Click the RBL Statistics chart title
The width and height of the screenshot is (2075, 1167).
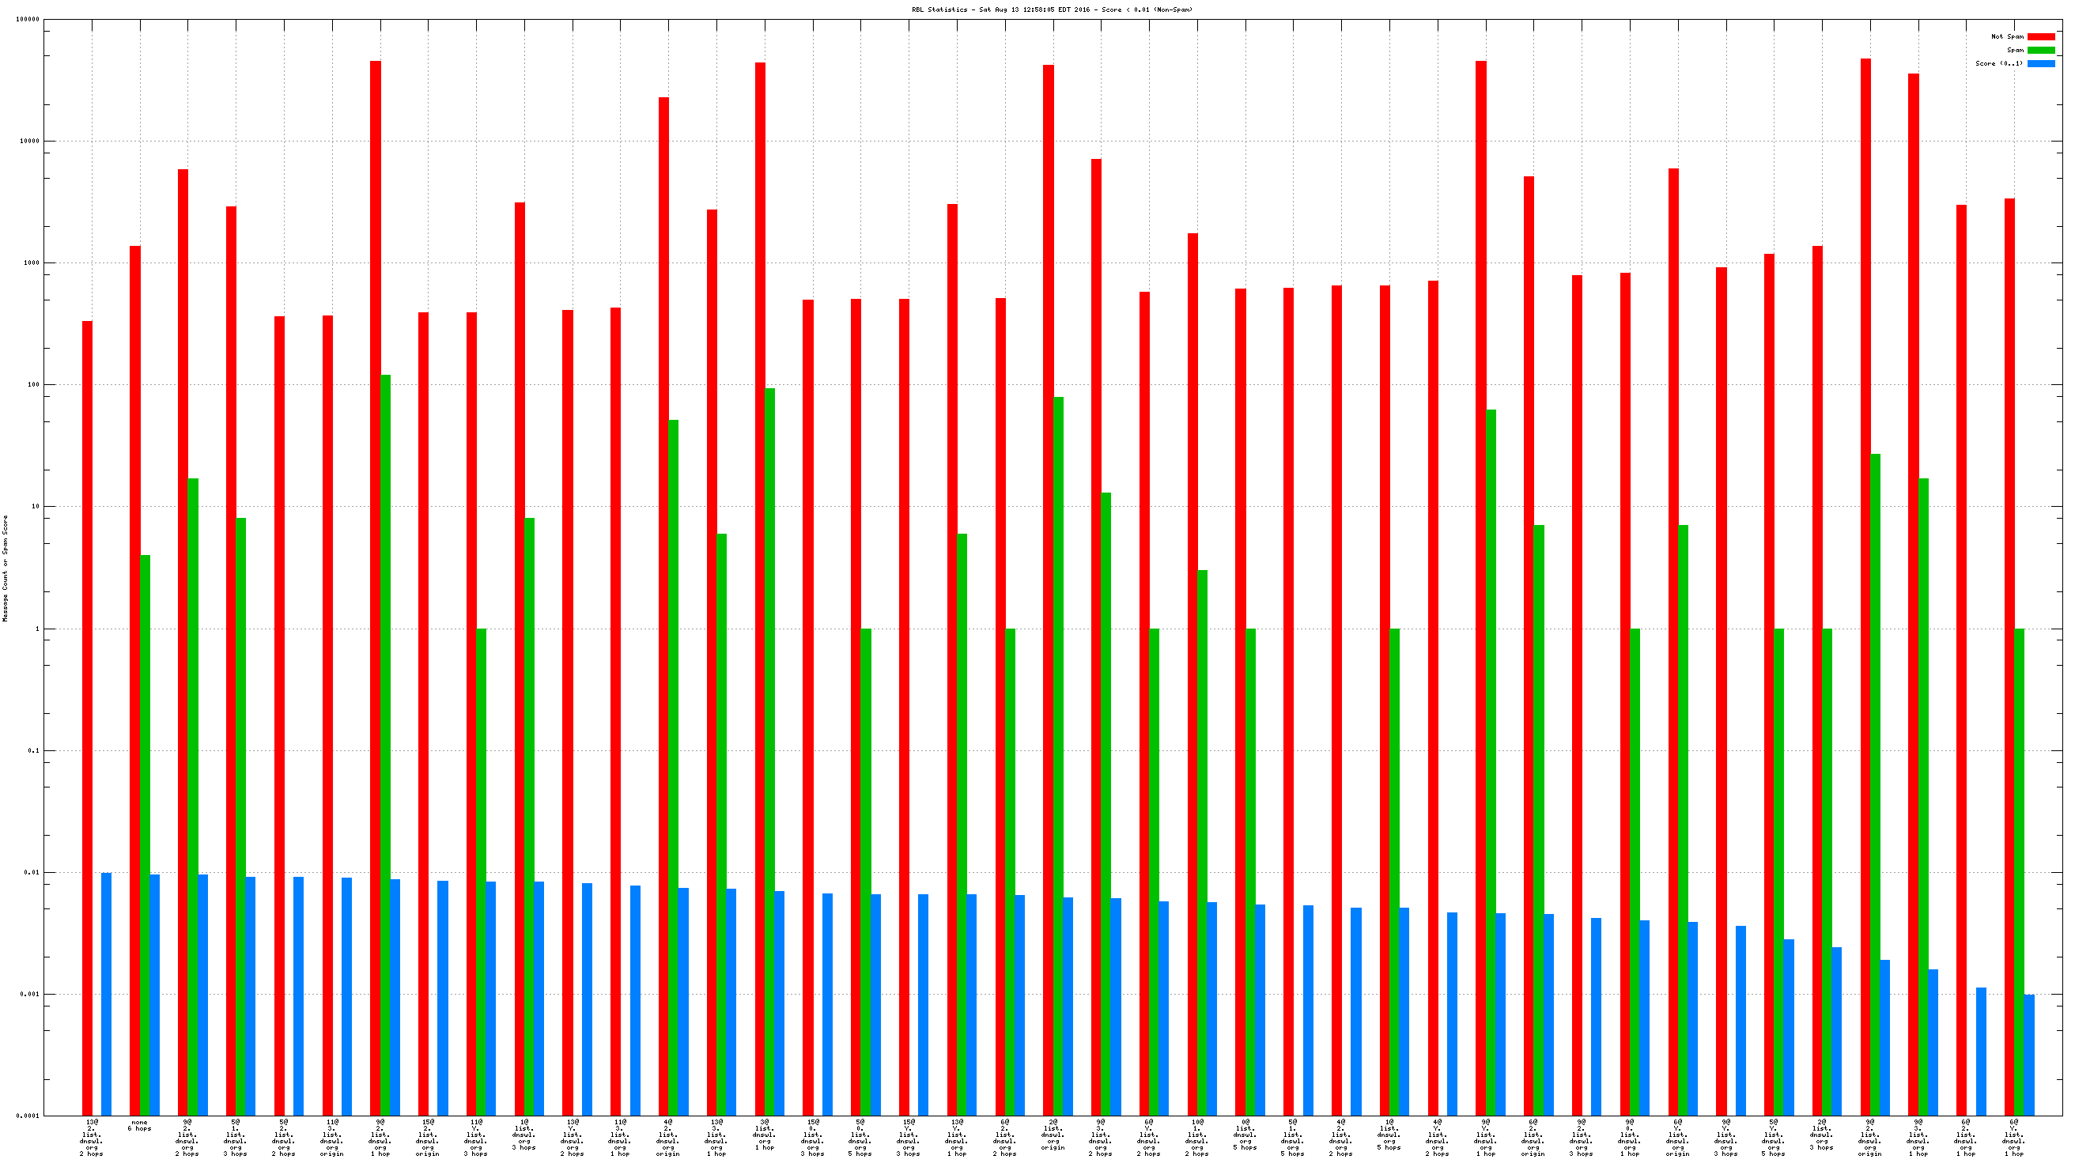click(x=1052, y=9)
